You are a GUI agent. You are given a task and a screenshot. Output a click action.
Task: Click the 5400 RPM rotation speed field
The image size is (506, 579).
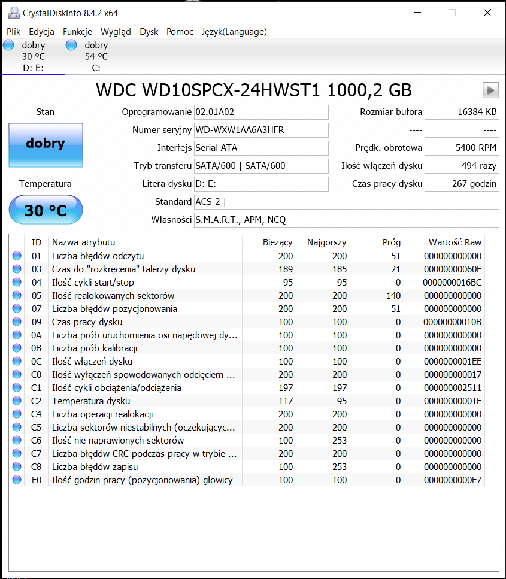[462, 148]
